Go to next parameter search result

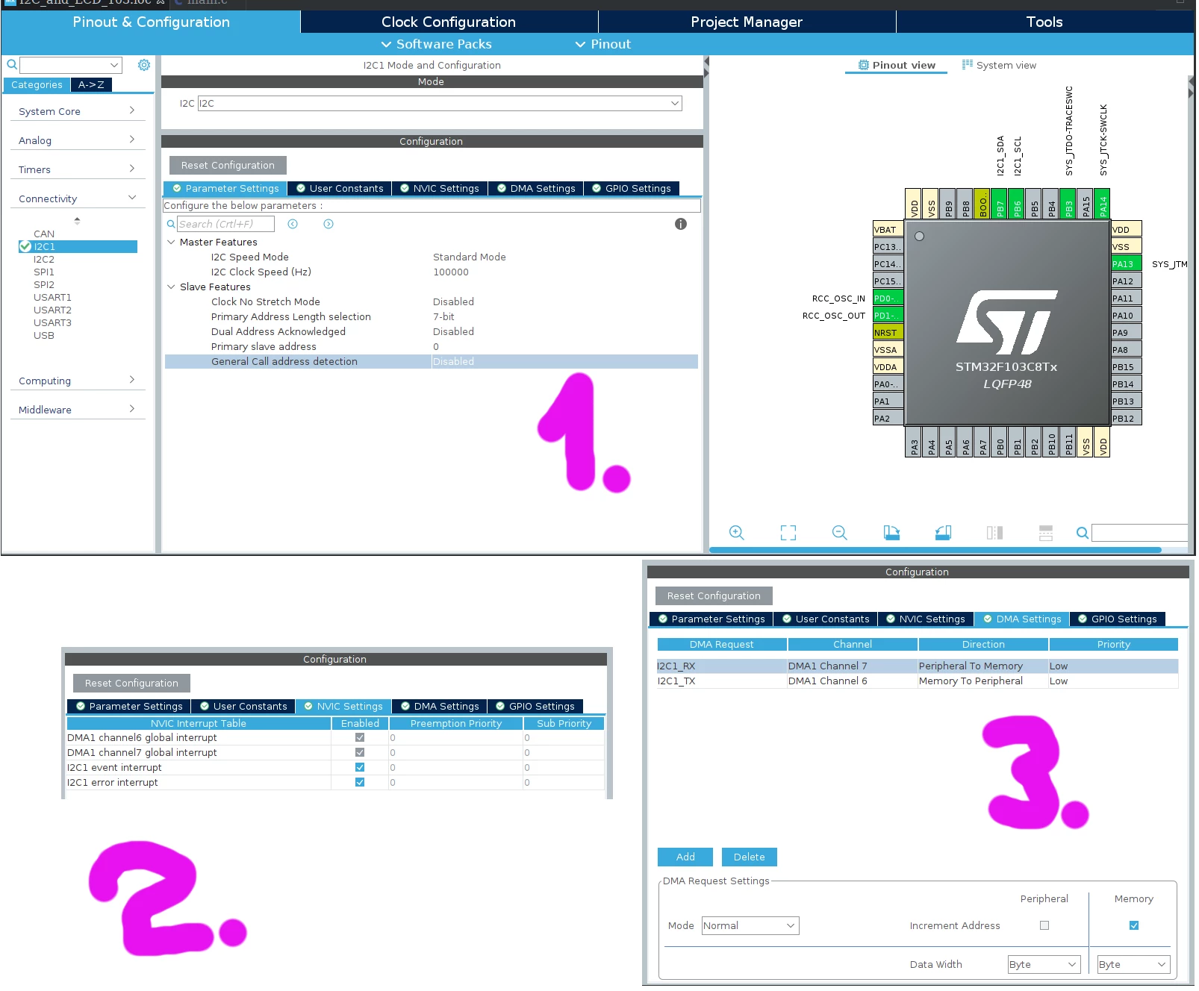(x=328, y=224)
